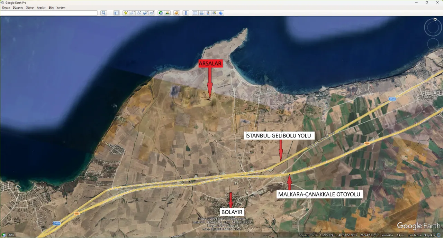Open the Ruler measurement tool
The image size is (443, 238).
(186, 13)
